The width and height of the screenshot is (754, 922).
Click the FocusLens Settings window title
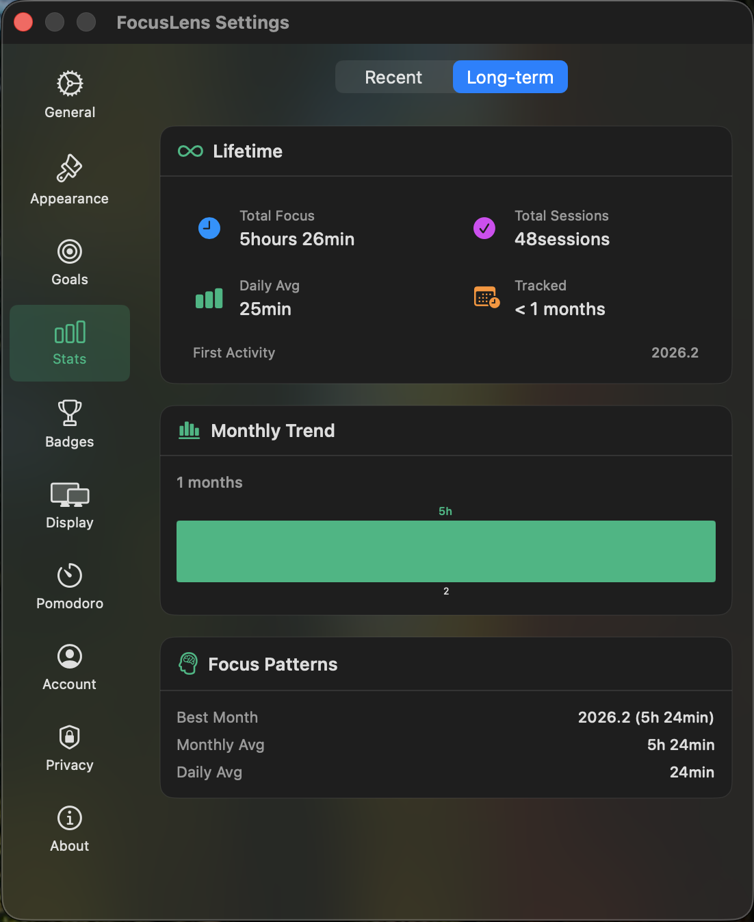point(203,23)
